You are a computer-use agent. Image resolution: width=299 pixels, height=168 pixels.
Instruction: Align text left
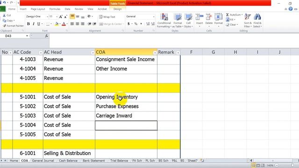coord(72,24)
